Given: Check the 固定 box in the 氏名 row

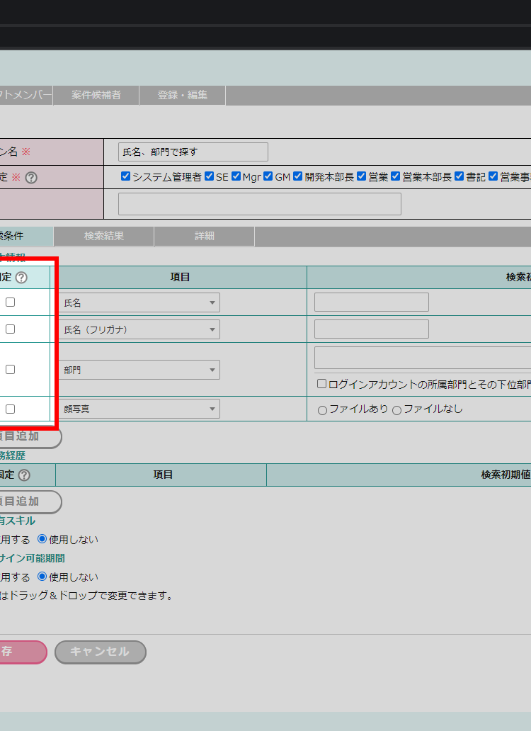Looking at the screenshot, I should [x=11, y=302].
